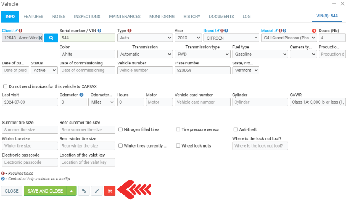Click the chain link icon button
Image resolution: width=346 pixels, height=200 pixels.
tap(84, 191)
